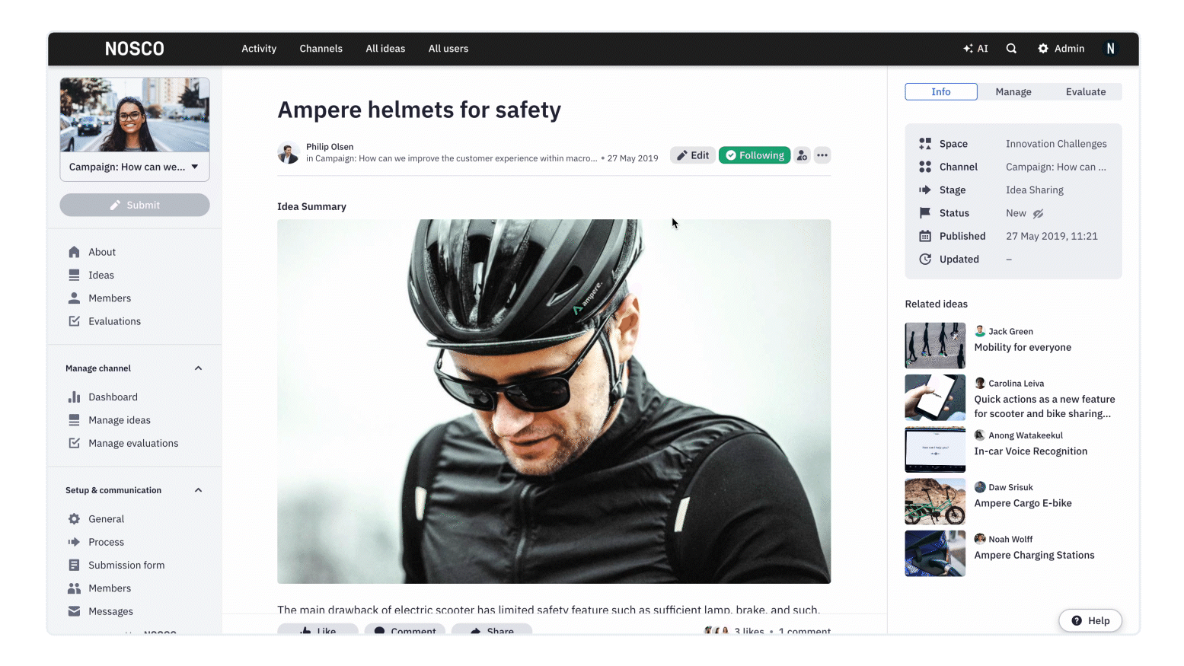1184x666 pixels.
Task: Click the Ampere Charging Stations thumbnail
Action: (935, 553)
